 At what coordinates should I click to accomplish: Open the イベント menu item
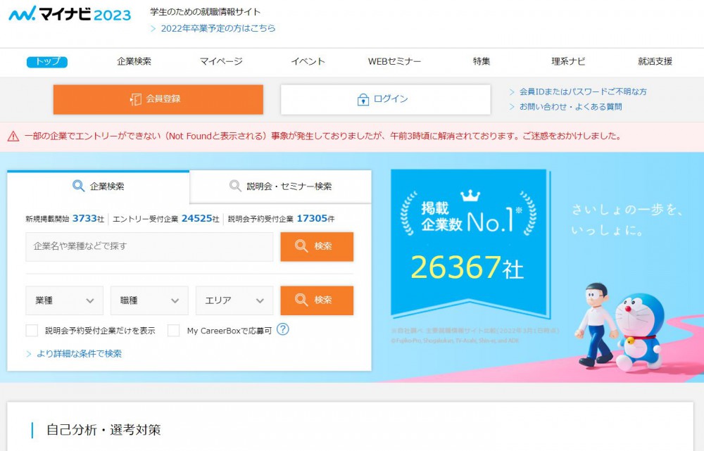coord(308,61)
